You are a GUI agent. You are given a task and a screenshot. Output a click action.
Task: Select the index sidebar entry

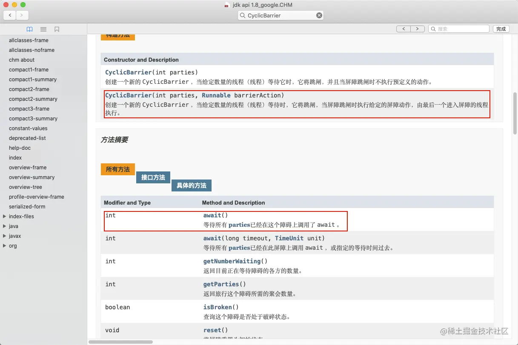click(x=15, y=158)
